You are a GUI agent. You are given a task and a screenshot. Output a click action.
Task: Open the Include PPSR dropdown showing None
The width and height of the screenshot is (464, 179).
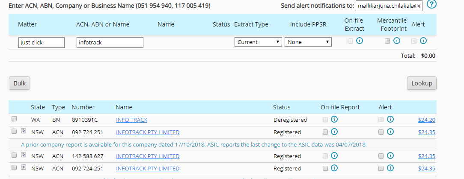pyautogui.click(x=308, y=42)
